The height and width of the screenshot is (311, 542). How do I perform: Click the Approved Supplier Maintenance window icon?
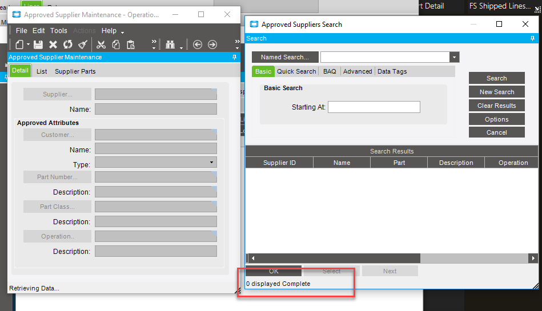(x=16, y=14)
